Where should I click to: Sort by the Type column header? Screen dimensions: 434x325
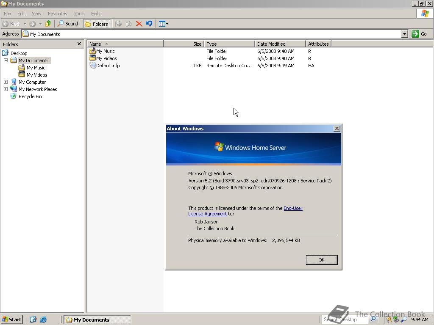[229, 44]
